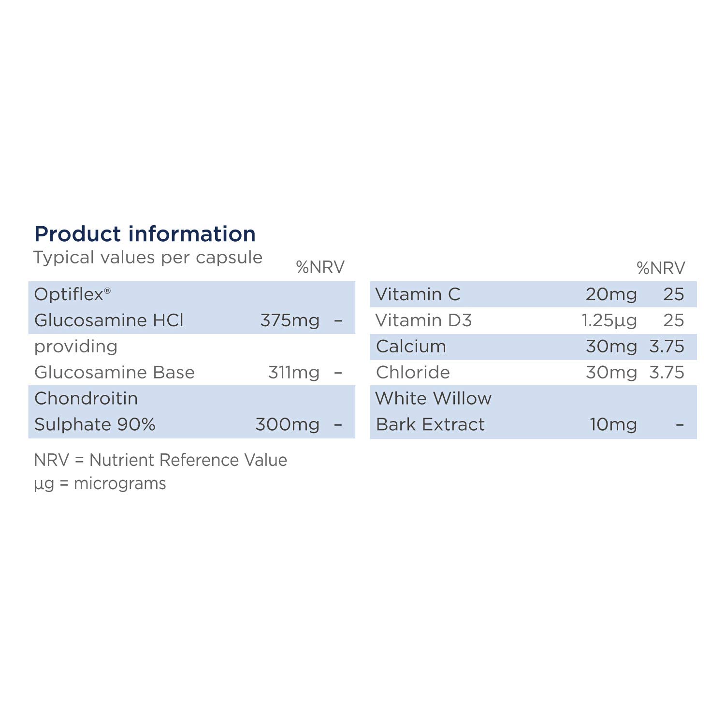Select the Glucosamine Base label

pos(115,372)
